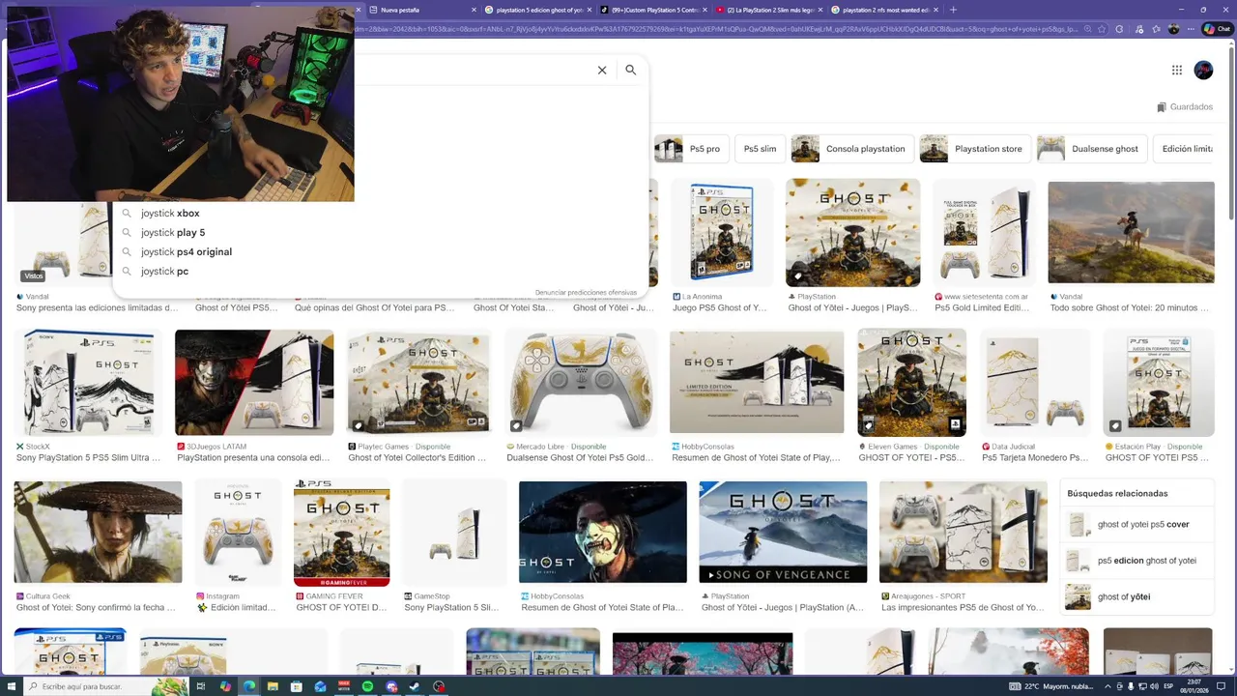
Task: Open Discord from the taskbar
Action: pyautogui.click(x=391, y=686)
